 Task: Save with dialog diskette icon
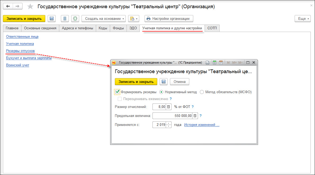coord(164,82)
